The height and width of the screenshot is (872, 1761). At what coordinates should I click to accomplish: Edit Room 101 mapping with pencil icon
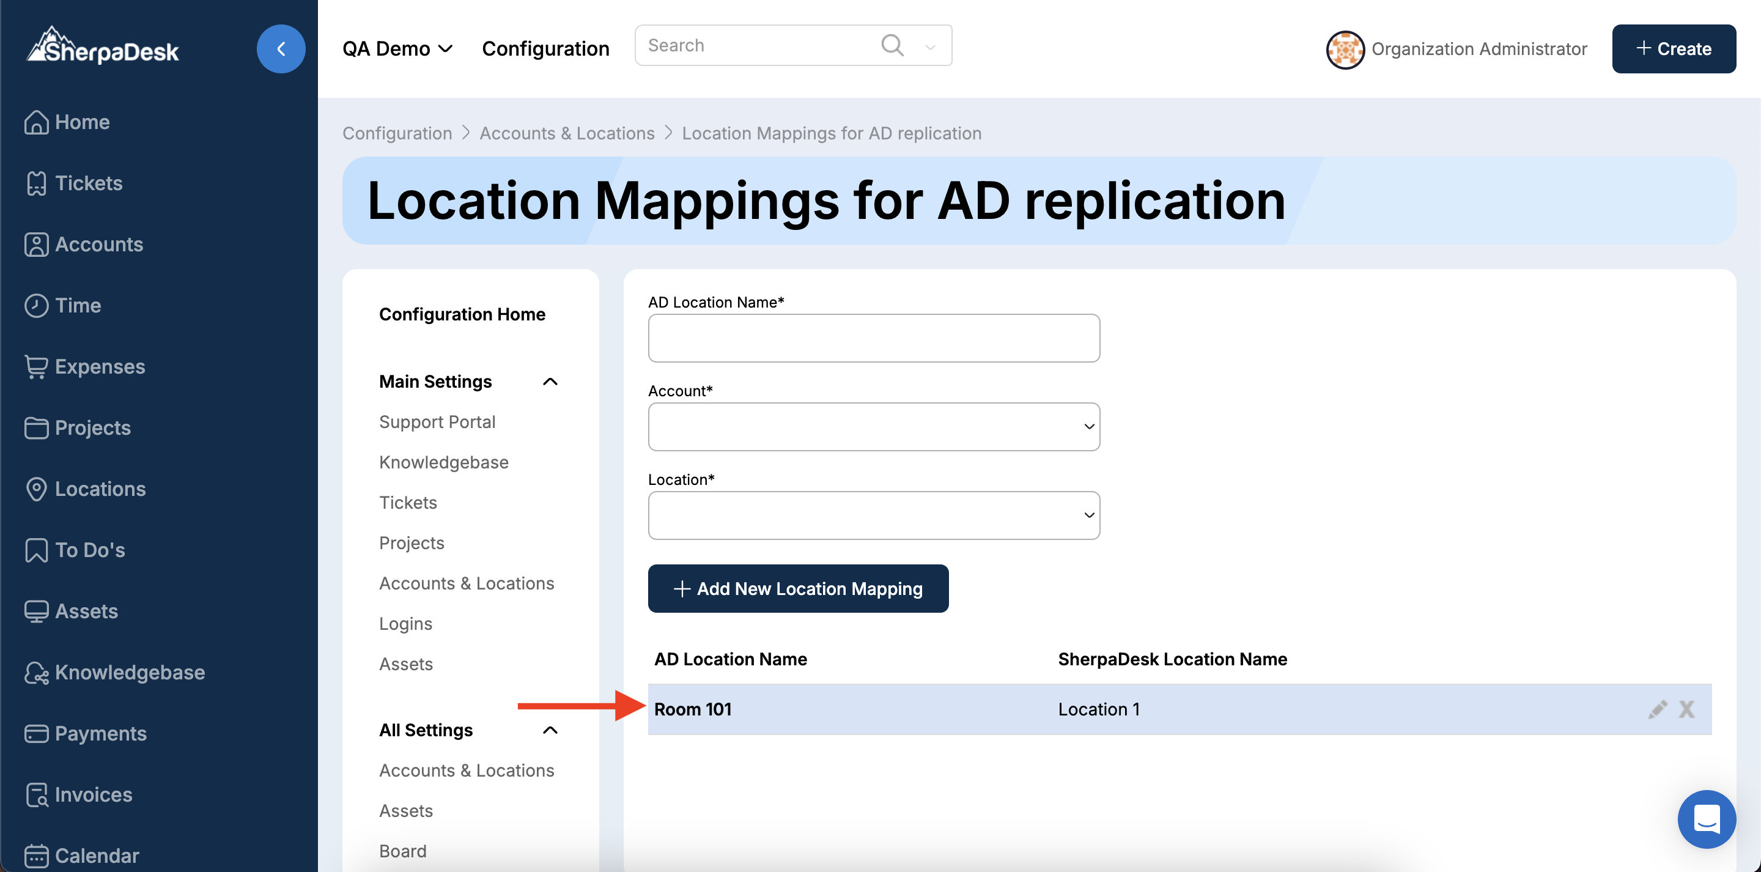point(1657,709)
